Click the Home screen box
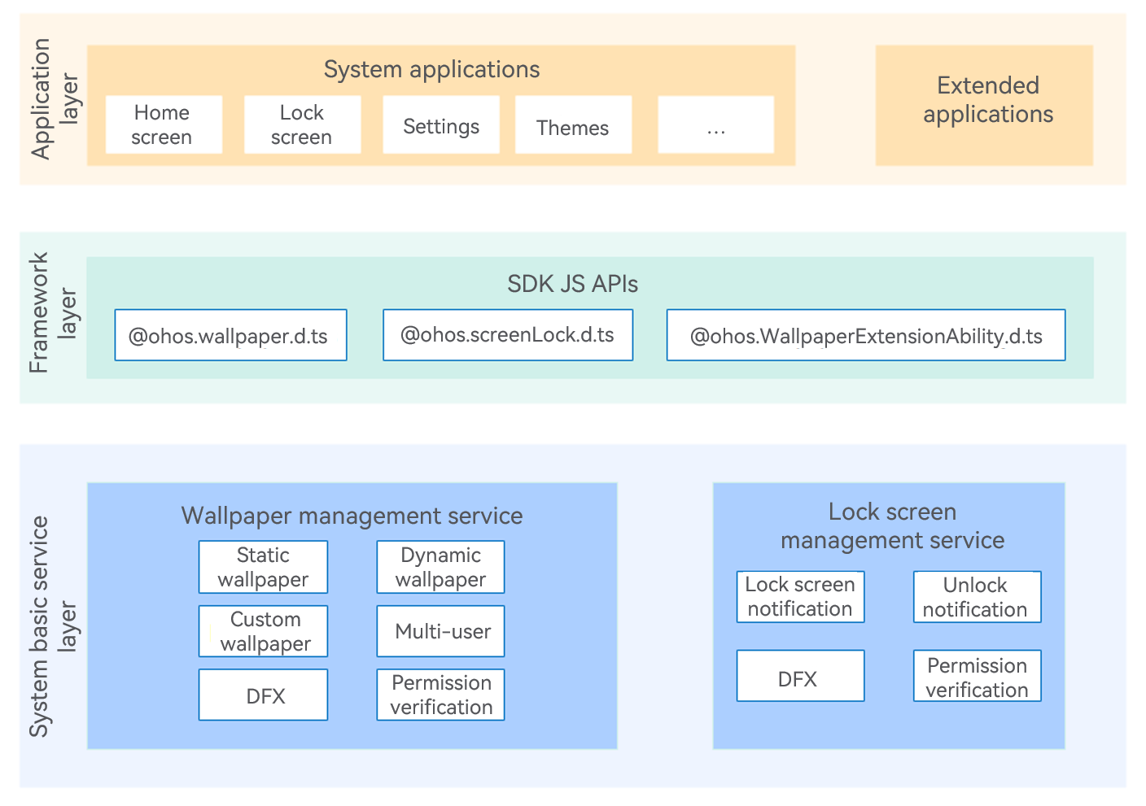The height and width of the screenshot is (806, 1146). tap(164, 124)
